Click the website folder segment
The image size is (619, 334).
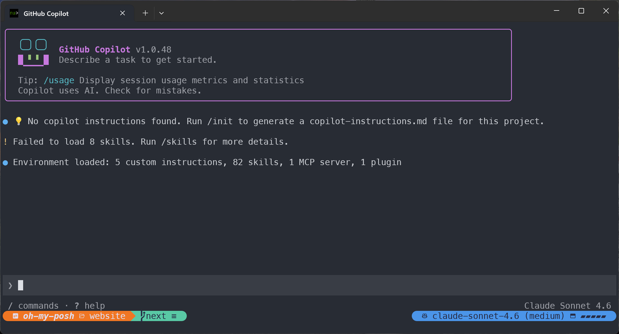click(x=107, y=316)
